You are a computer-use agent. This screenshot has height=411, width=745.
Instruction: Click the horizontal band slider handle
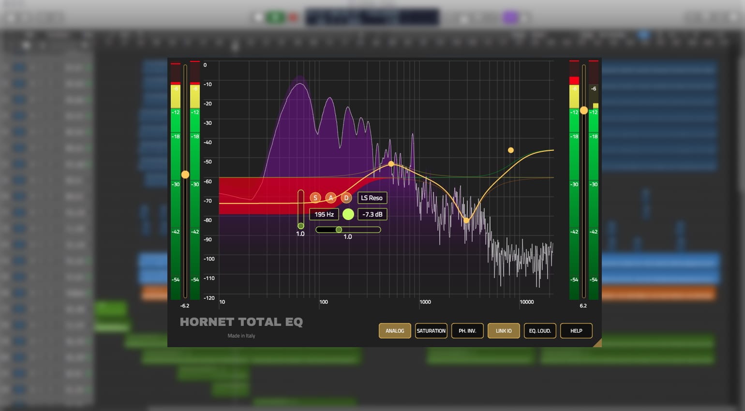click(x=339, y=230)
